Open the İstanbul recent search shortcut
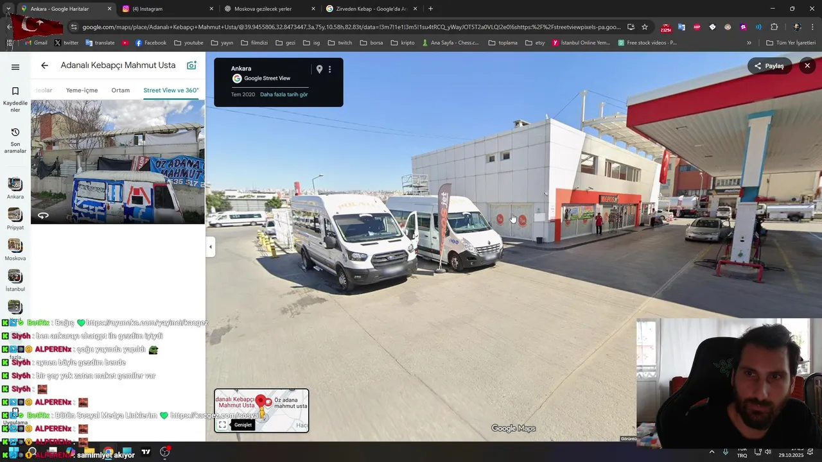Screen dimensions: 822x462 pyautogui.click(x=15, y=281)
